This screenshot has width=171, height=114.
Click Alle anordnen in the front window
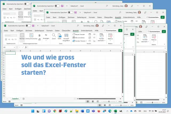click(80, 38)
